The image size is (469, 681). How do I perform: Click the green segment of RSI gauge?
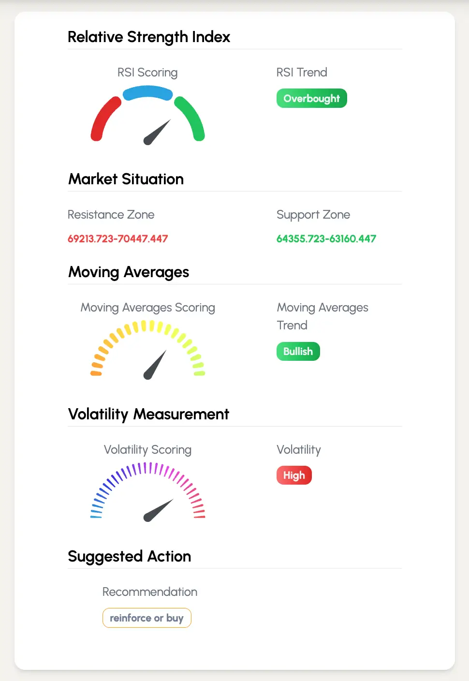[x=191, y=118]
